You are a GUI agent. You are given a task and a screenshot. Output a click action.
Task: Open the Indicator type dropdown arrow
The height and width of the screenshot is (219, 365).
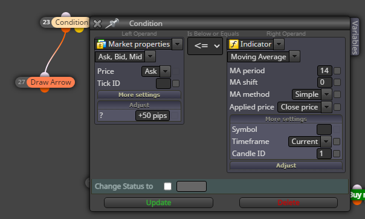(279, 44)
